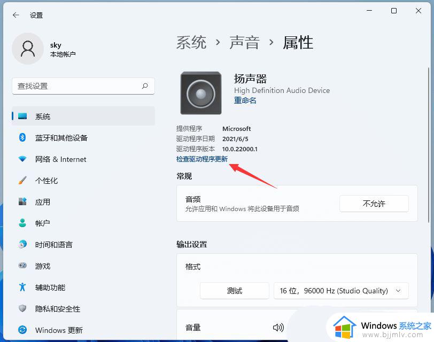This screenshot has height=342, width=434.
Task: Click the 个性化 paintbrush icon
Action: [x=22, y=180]
